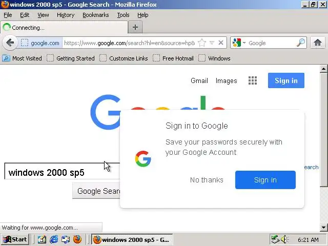Open the History menu

(66, 15)
